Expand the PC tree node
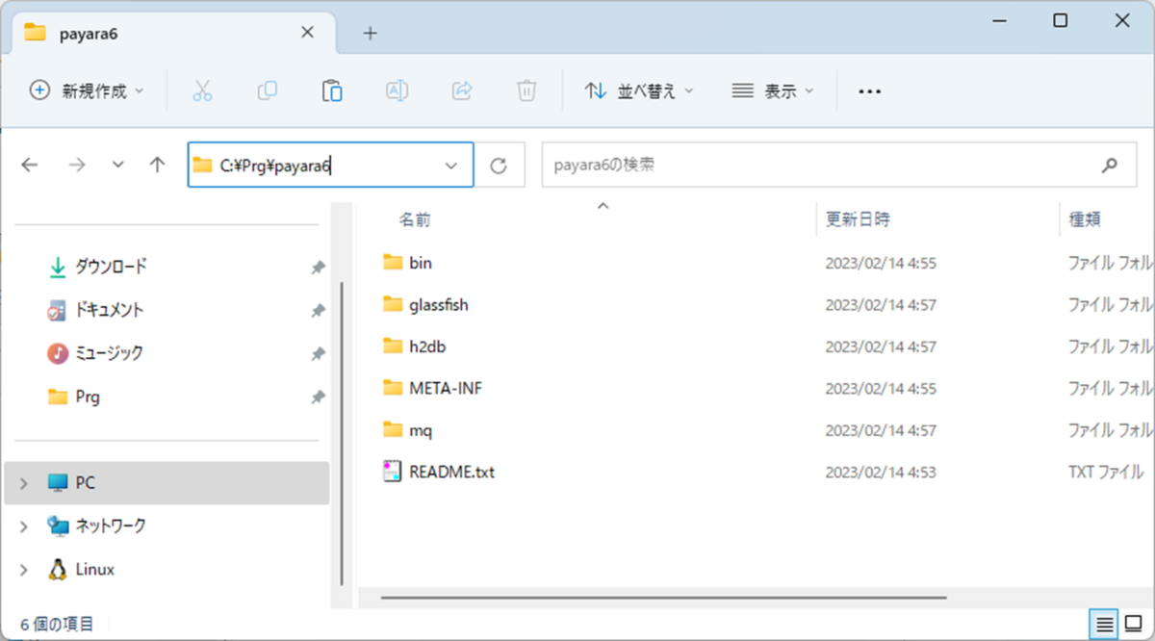 coord(24,483)
